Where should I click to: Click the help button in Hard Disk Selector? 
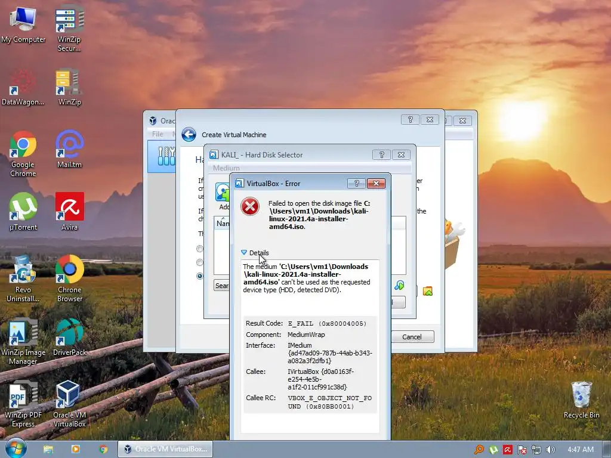pyautogui.click(x=381, y=154)
